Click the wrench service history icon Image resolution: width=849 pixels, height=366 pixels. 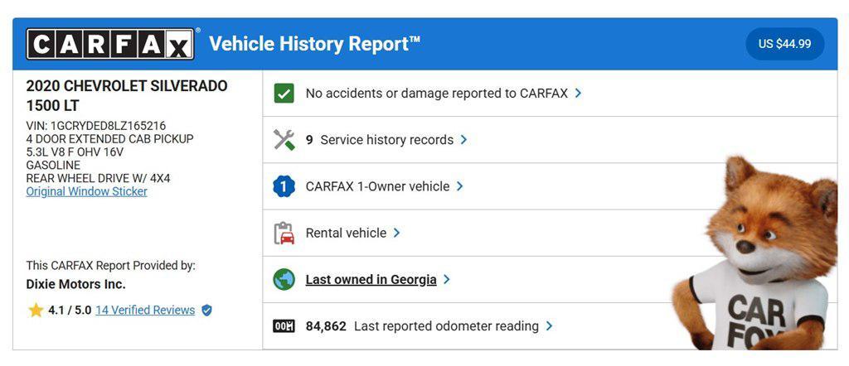coord(284,140)
